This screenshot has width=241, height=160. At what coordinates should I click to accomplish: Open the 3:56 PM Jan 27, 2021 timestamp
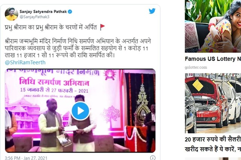[26, 158]
